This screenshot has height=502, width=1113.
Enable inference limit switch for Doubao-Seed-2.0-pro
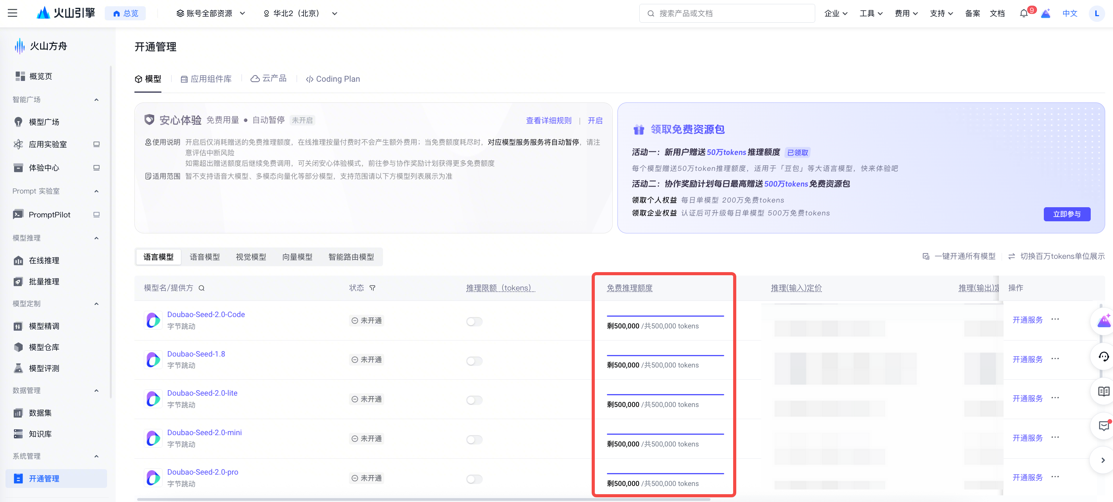click(x=474, y=479)
